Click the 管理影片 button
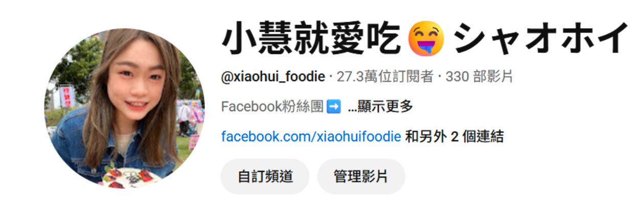This screenshot has height=205, width=639. 361,176
